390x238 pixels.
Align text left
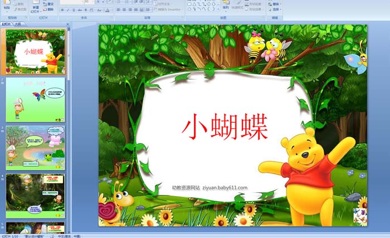118,9
